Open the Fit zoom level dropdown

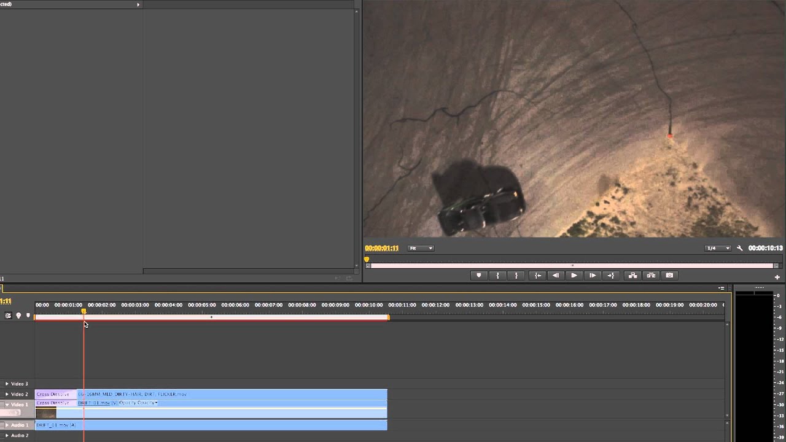coord(421,248)
